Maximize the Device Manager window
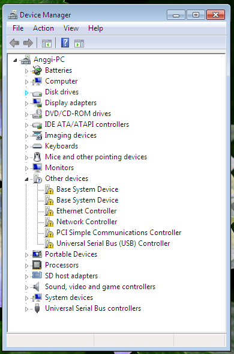 coord(196,15)
